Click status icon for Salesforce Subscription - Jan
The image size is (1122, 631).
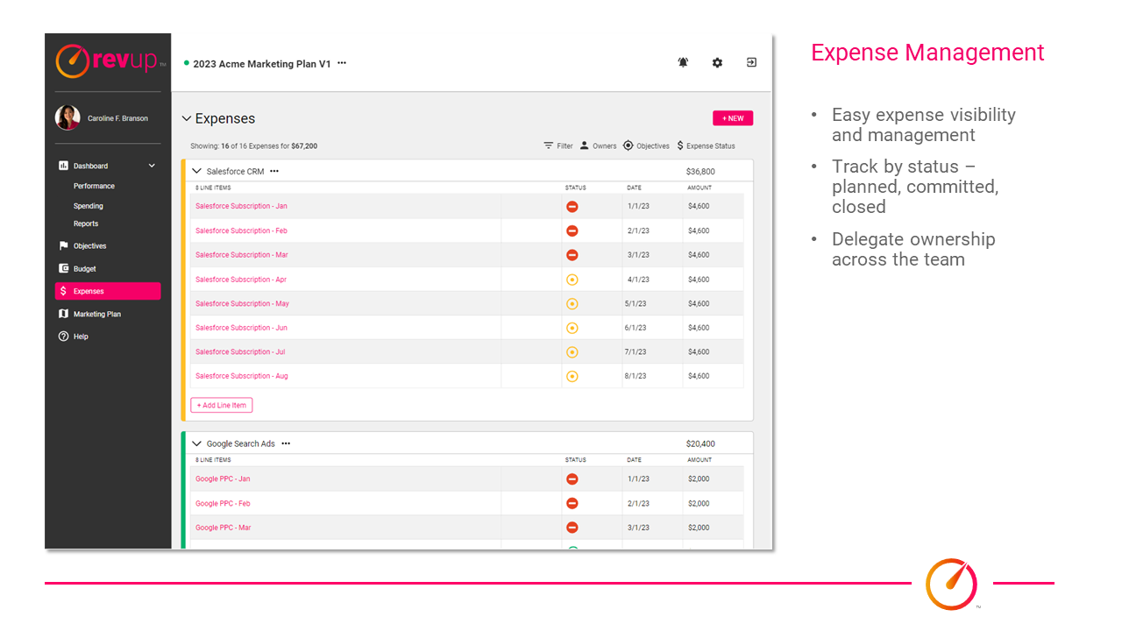[572, 207]
